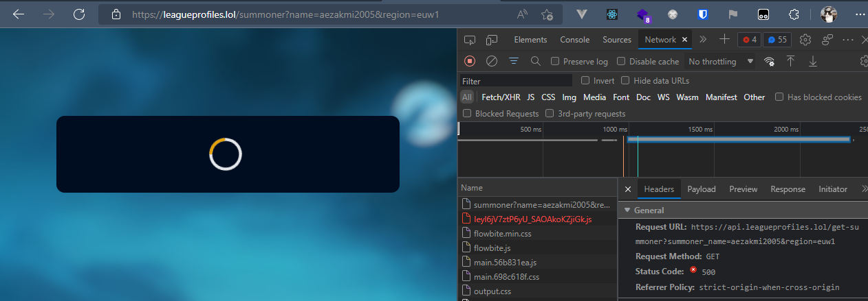
Task: Click the React DevTools extension icon
Action: click(x=611, y=14)
